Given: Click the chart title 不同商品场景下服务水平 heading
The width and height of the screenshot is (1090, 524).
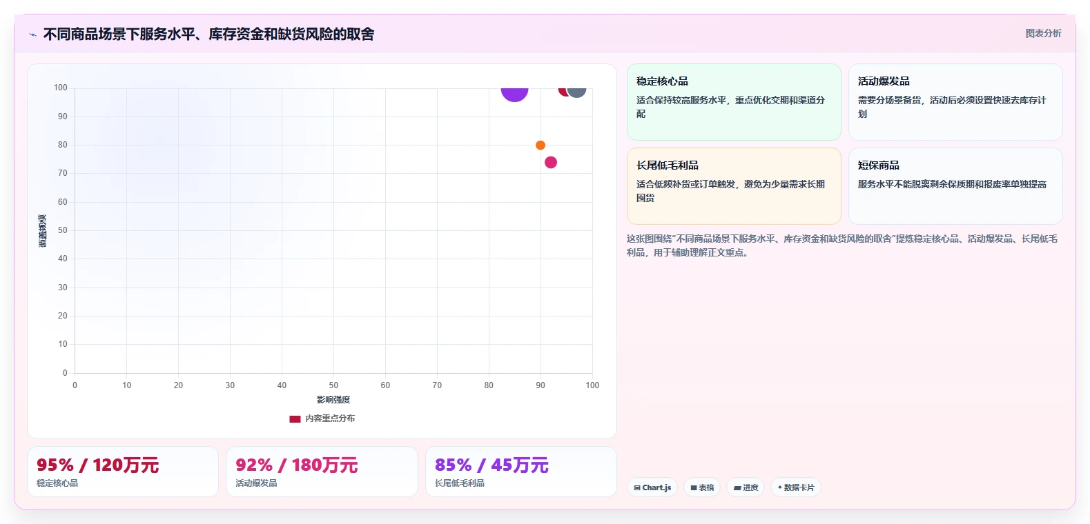Looking at the screenshot, I should pos(208,34).
